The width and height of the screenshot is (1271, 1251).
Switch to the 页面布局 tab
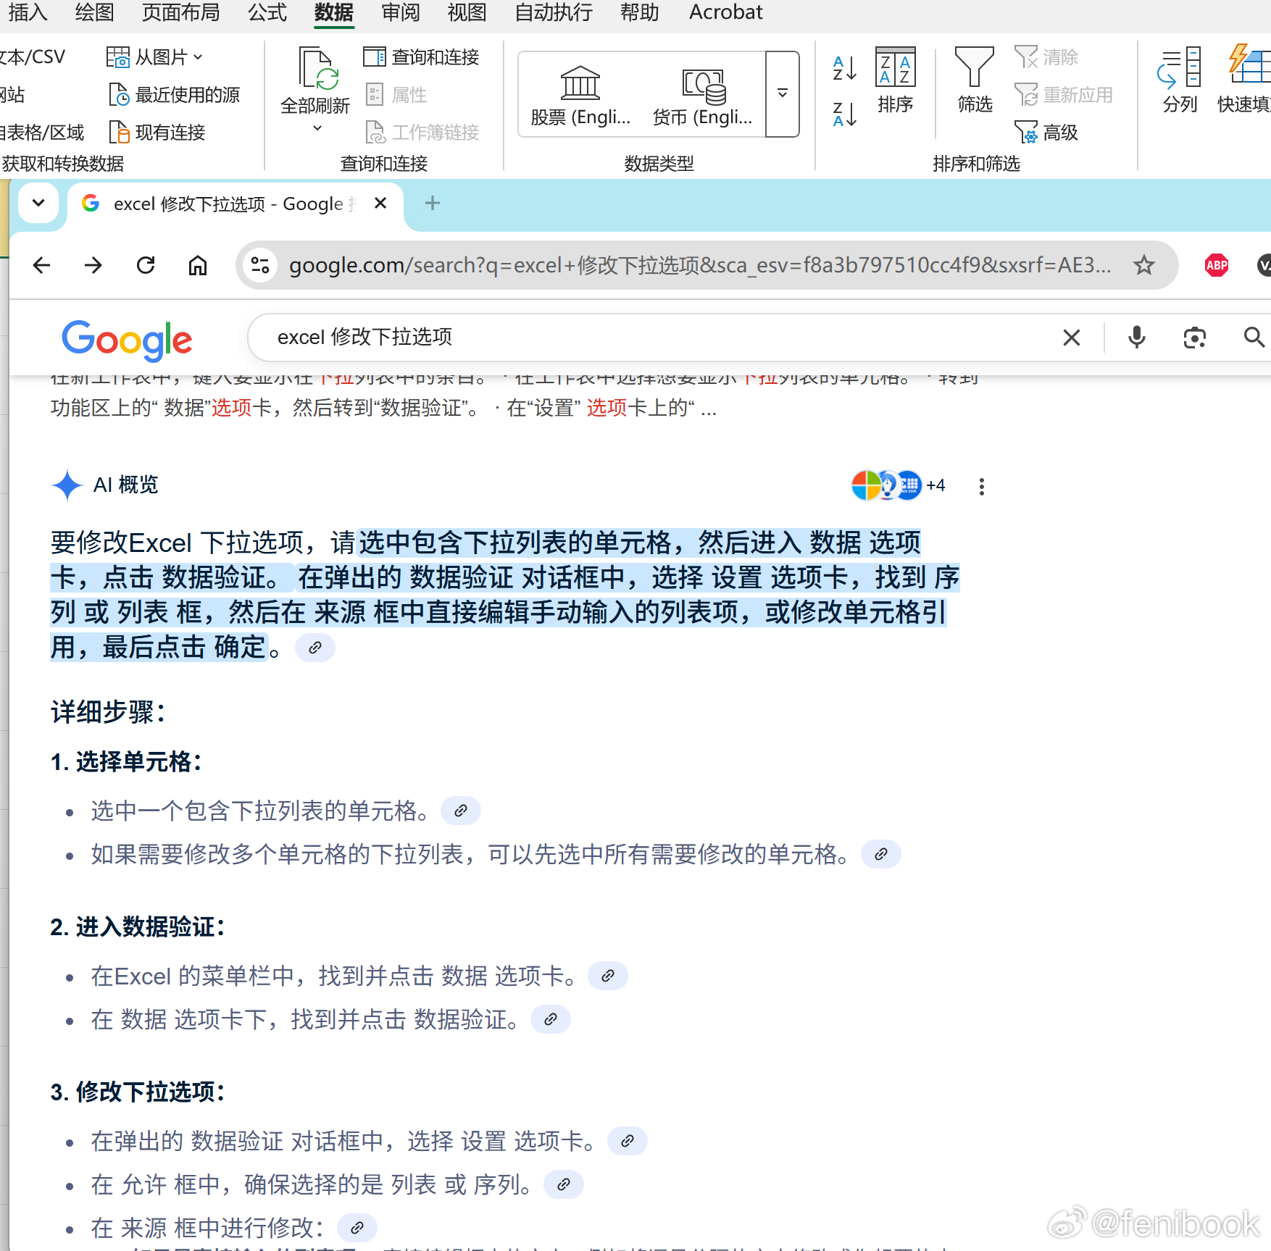click(180, 12)
